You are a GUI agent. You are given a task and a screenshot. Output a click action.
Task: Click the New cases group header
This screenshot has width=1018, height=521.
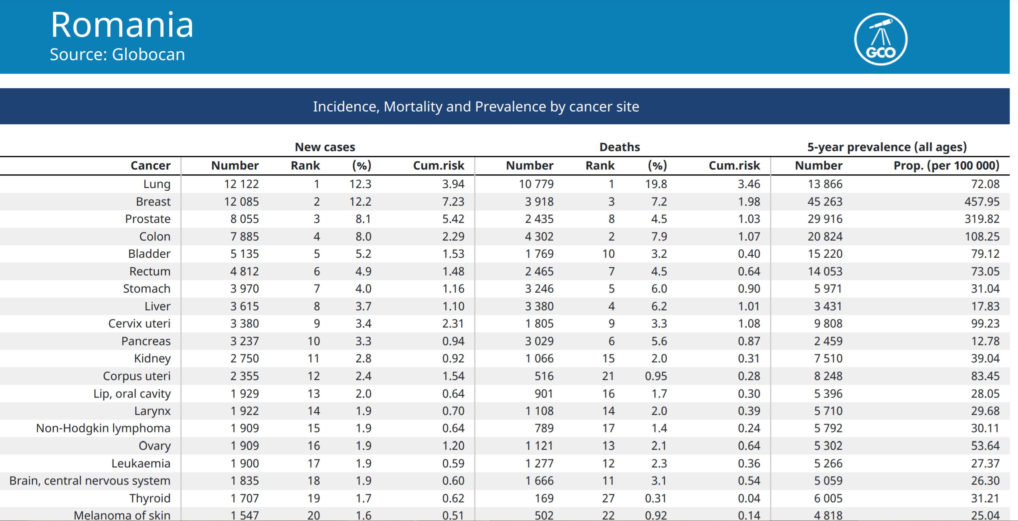[x=325, y=147]
